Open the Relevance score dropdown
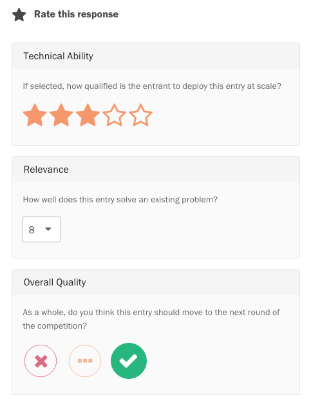 [42, 229]
